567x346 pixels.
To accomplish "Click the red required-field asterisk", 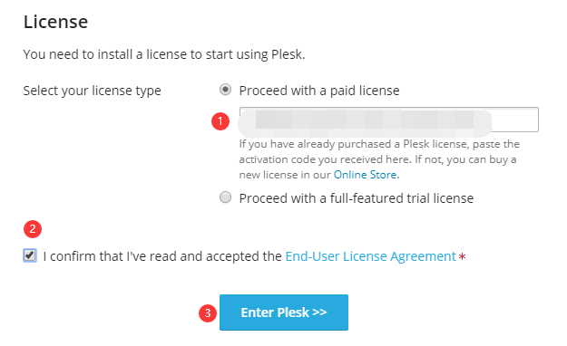I will [x=462, y=257].
